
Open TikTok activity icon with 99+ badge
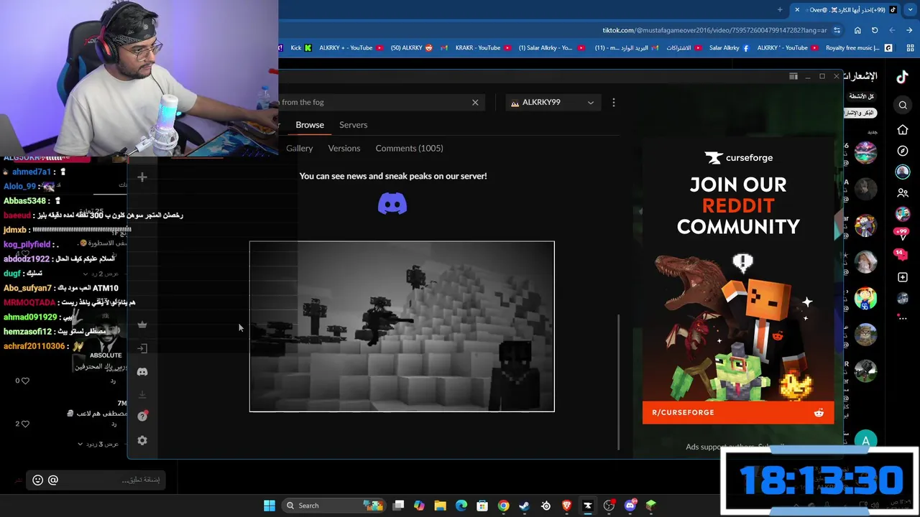pos(902,234)
